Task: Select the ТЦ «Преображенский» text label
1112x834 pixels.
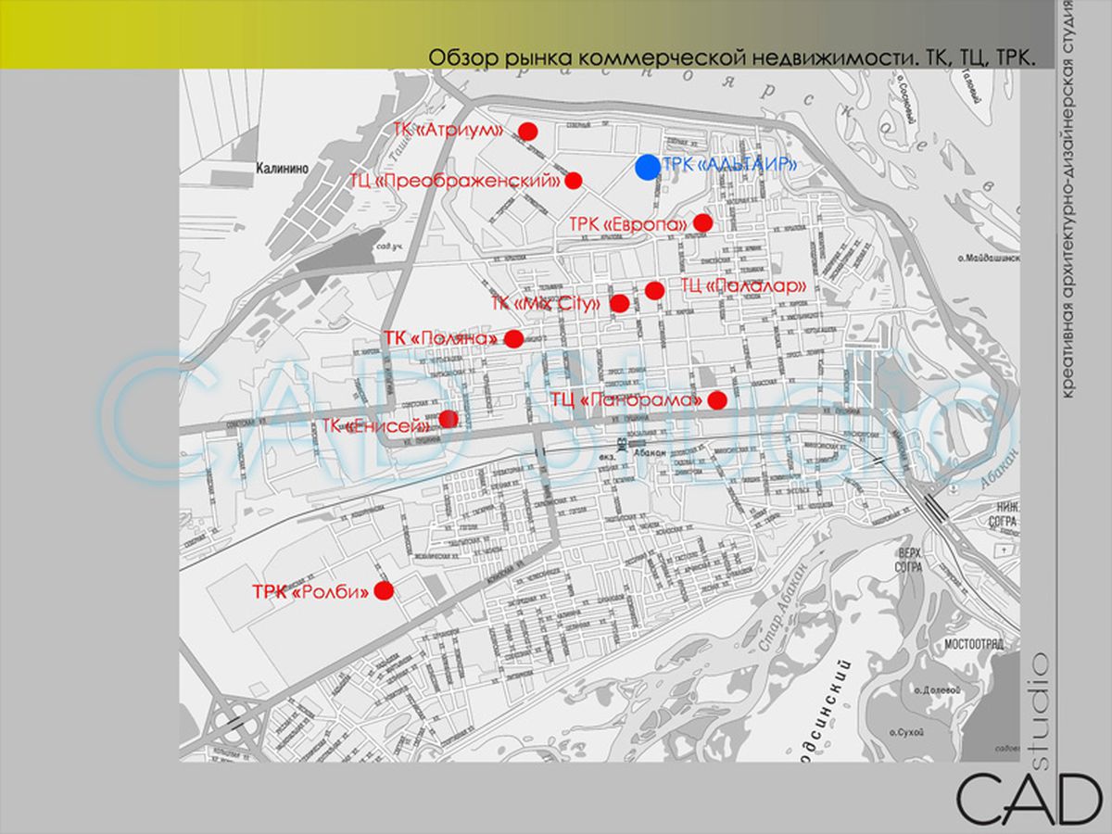Action: coord(455,181)
